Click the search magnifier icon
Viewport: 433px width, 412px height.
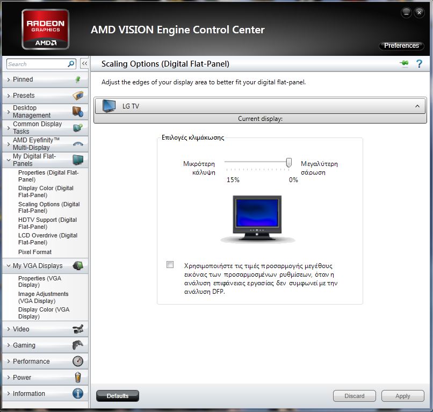(71, 64)
